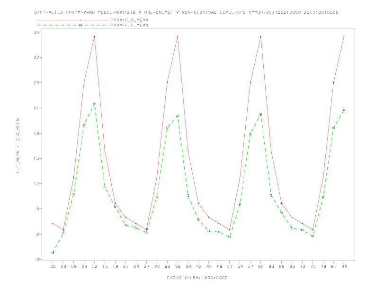Screen dimensions: 375x290
Task: Click y-axis tick label 18
Action: [36, 133]
